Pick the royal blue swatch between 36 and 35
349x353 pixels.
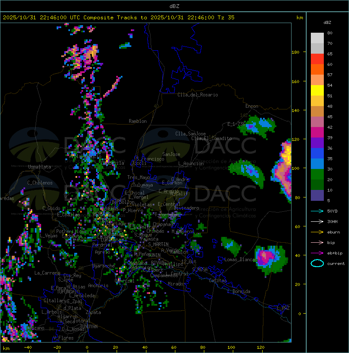(x=317, y=153)
